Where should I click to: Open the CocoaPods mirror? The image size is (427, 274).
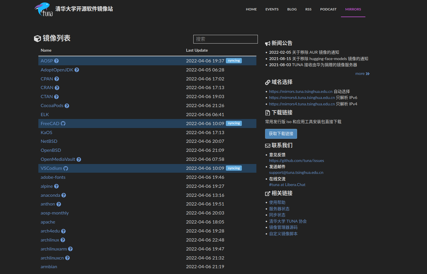pos(52,106)
